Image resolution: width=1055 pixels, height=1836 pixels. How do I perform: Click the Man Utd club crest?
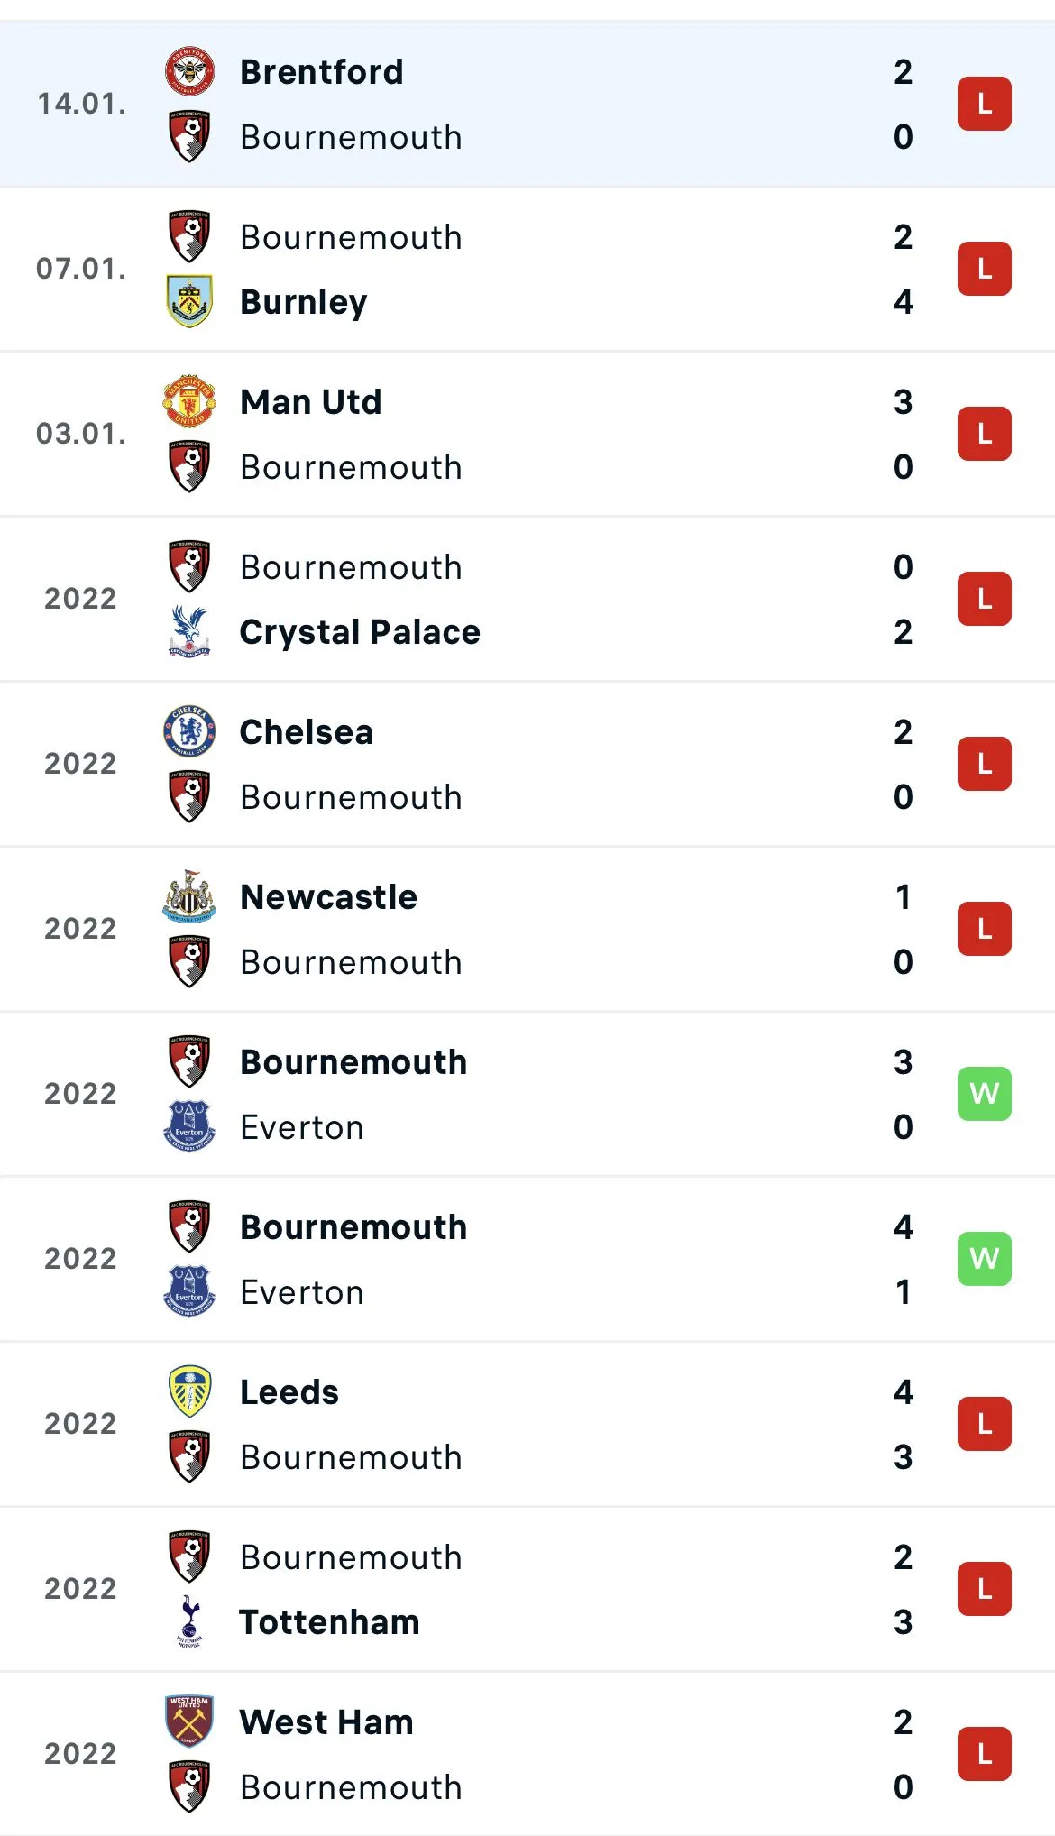pyautogui.click(x=189, y=401)
